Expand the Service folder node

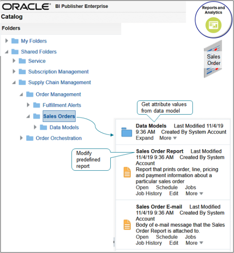pos(14,61)
